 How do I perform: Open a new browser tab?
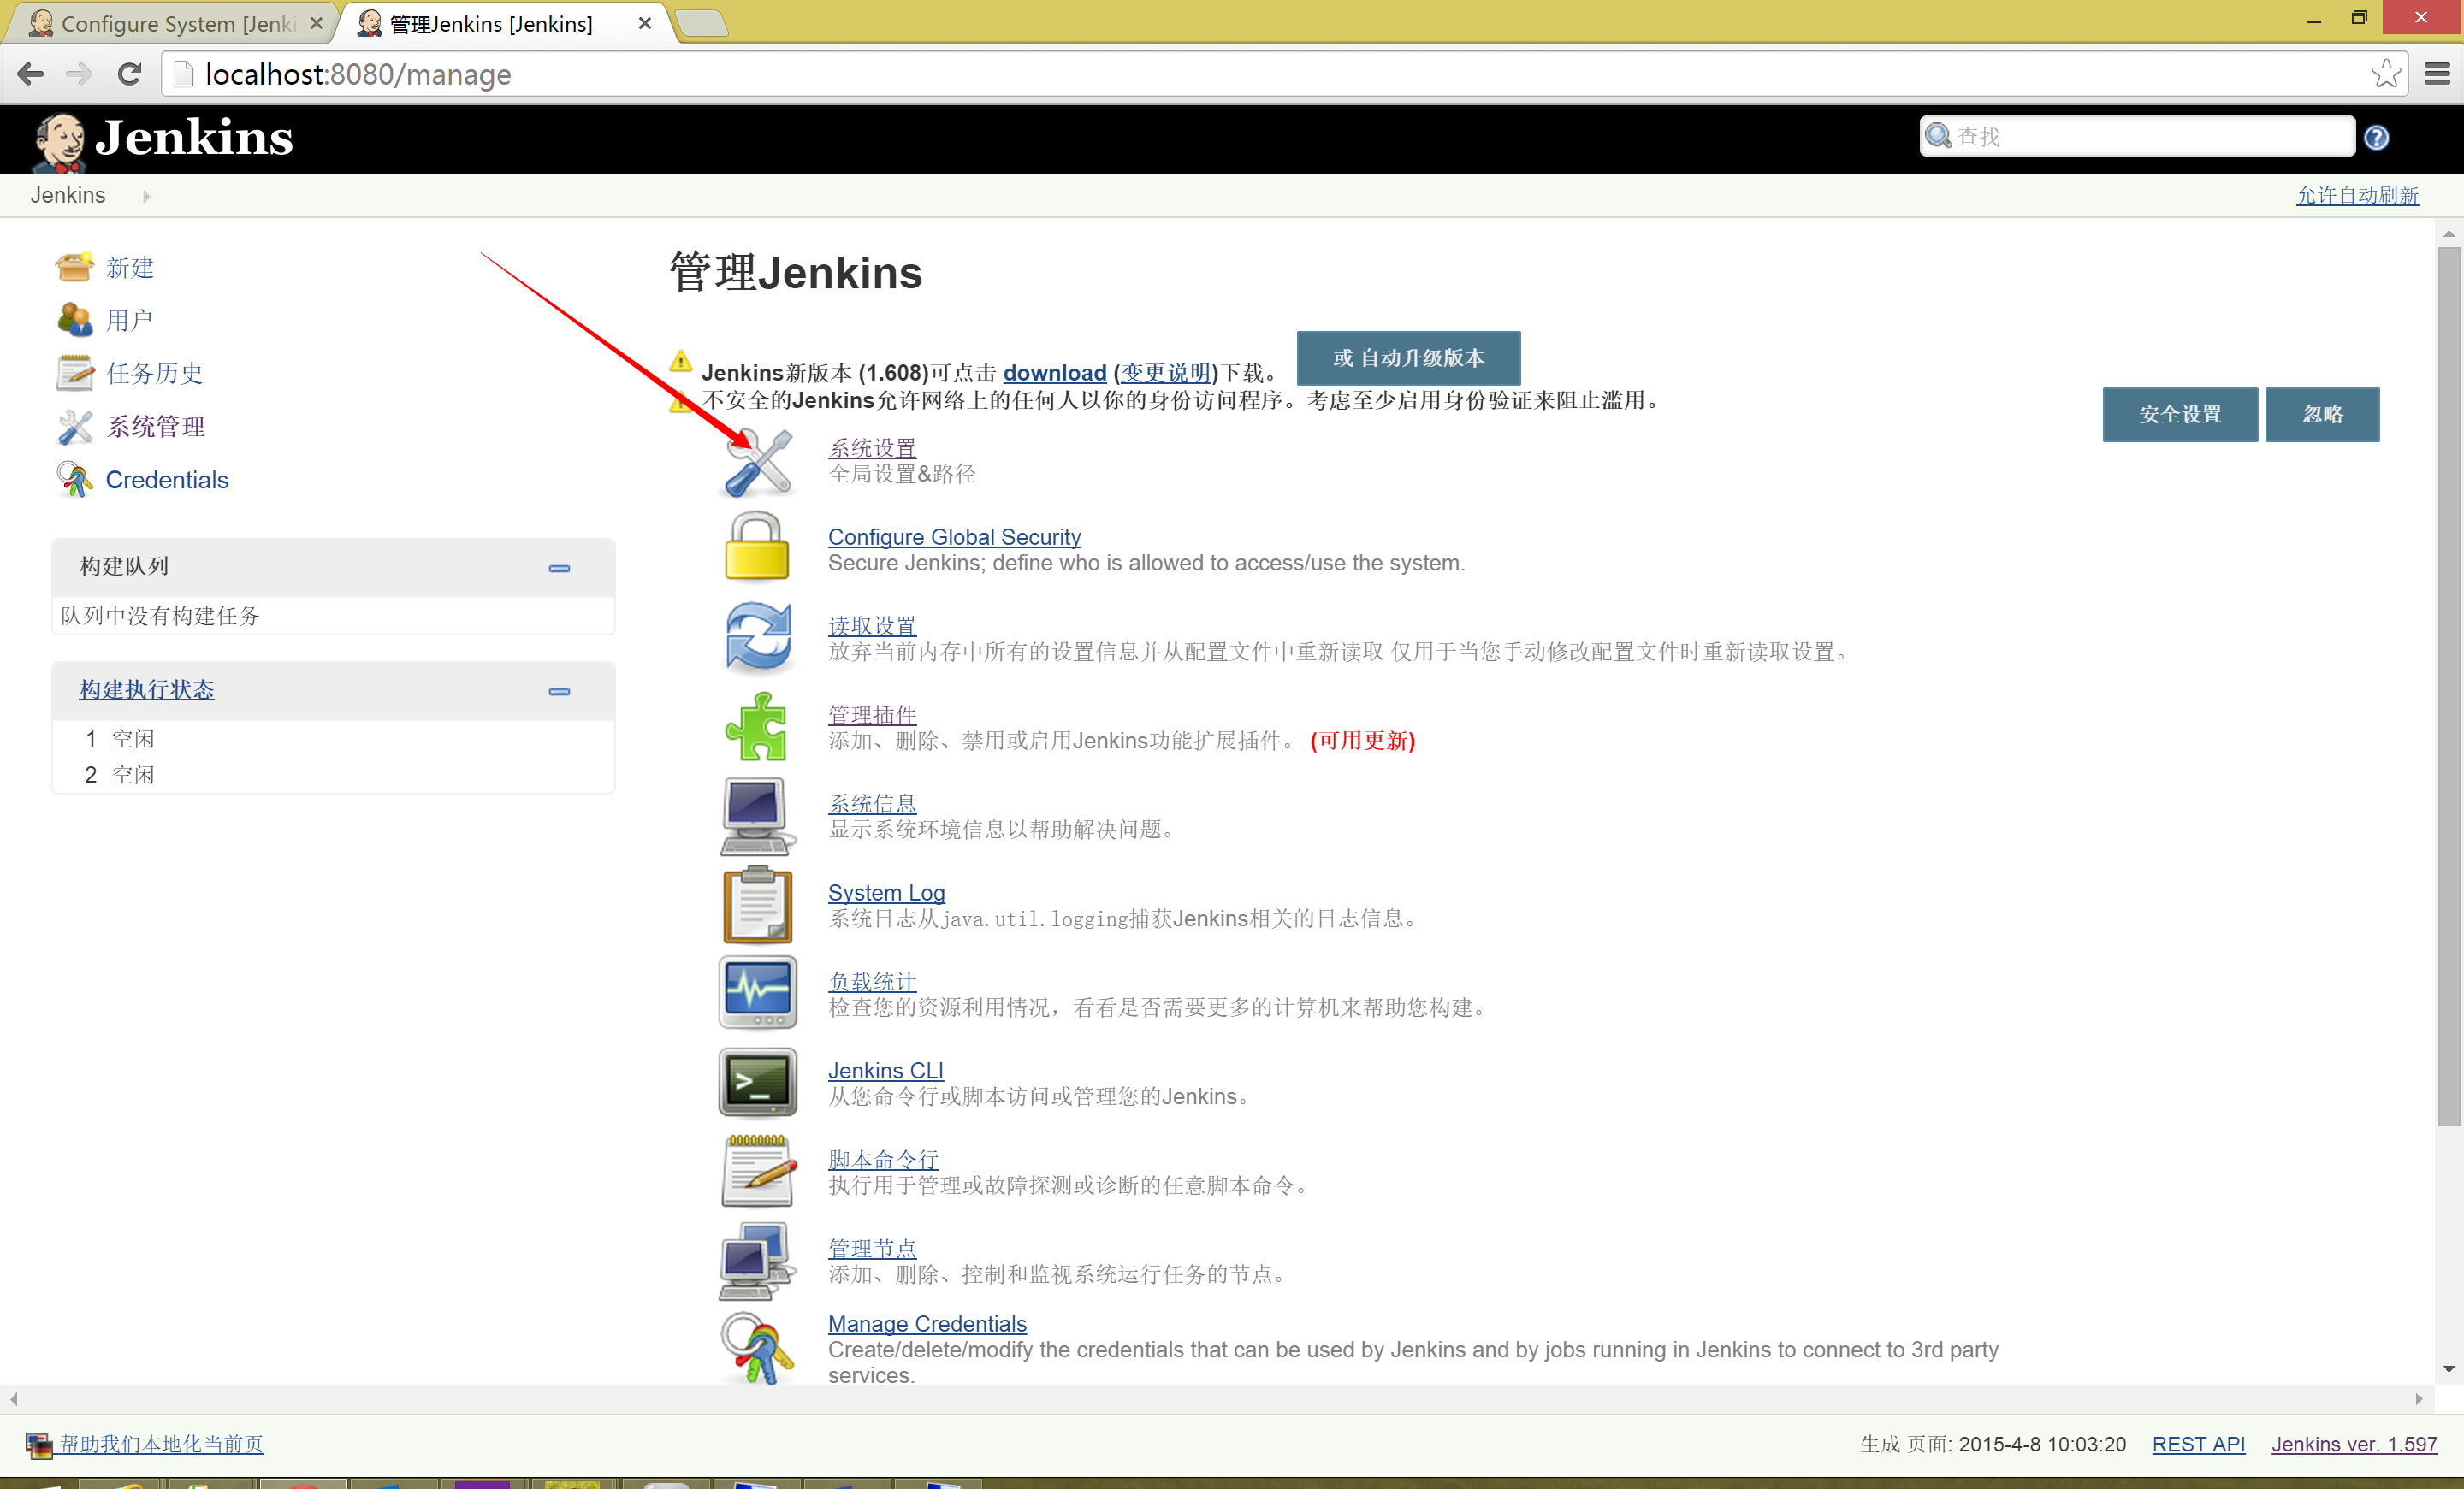[701, 23]
